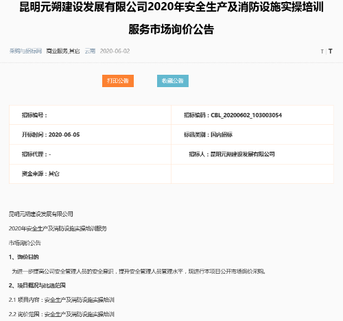Viewport: 343px width, 321px height.
Task: Click the paragraph beginning 为进一步提高公司
Action: point(139,272)
